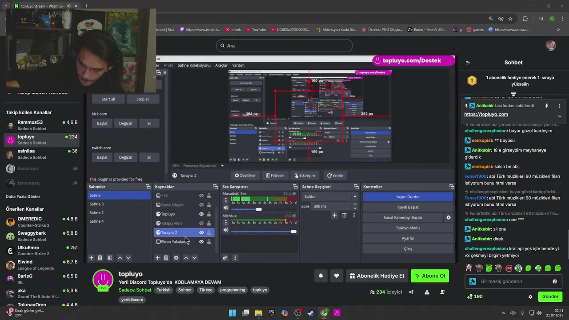Click the Stüdyo Modu button
The width and height of the screenshot is (569, 320).
pyautogui.click(x=408, y=228)
